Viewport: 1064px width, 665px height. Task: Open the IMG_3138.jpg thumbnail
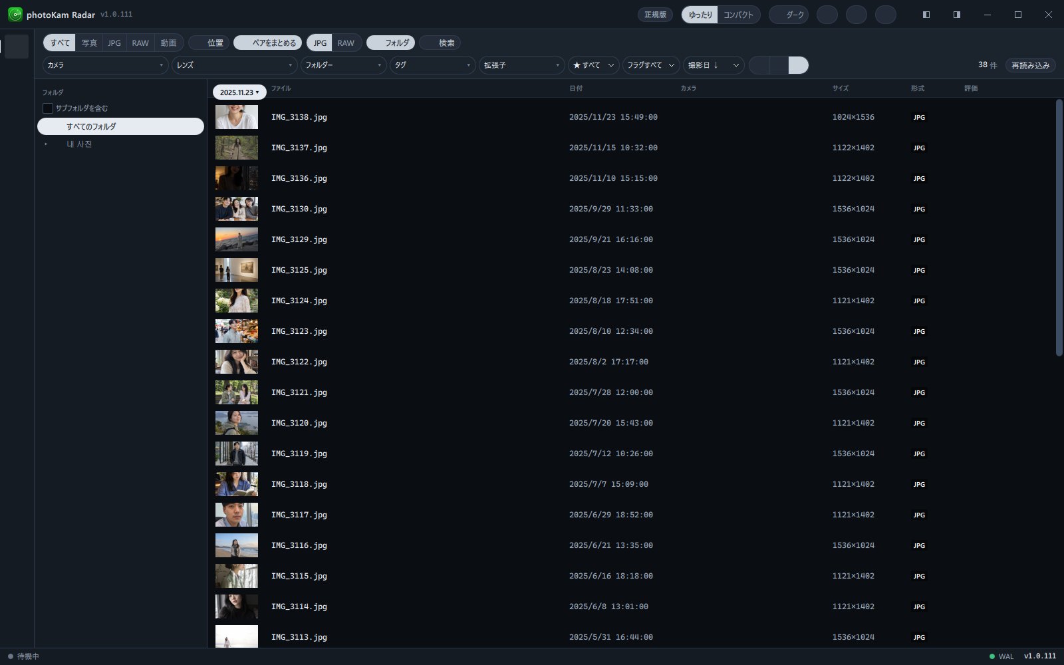tap(237, 117)
